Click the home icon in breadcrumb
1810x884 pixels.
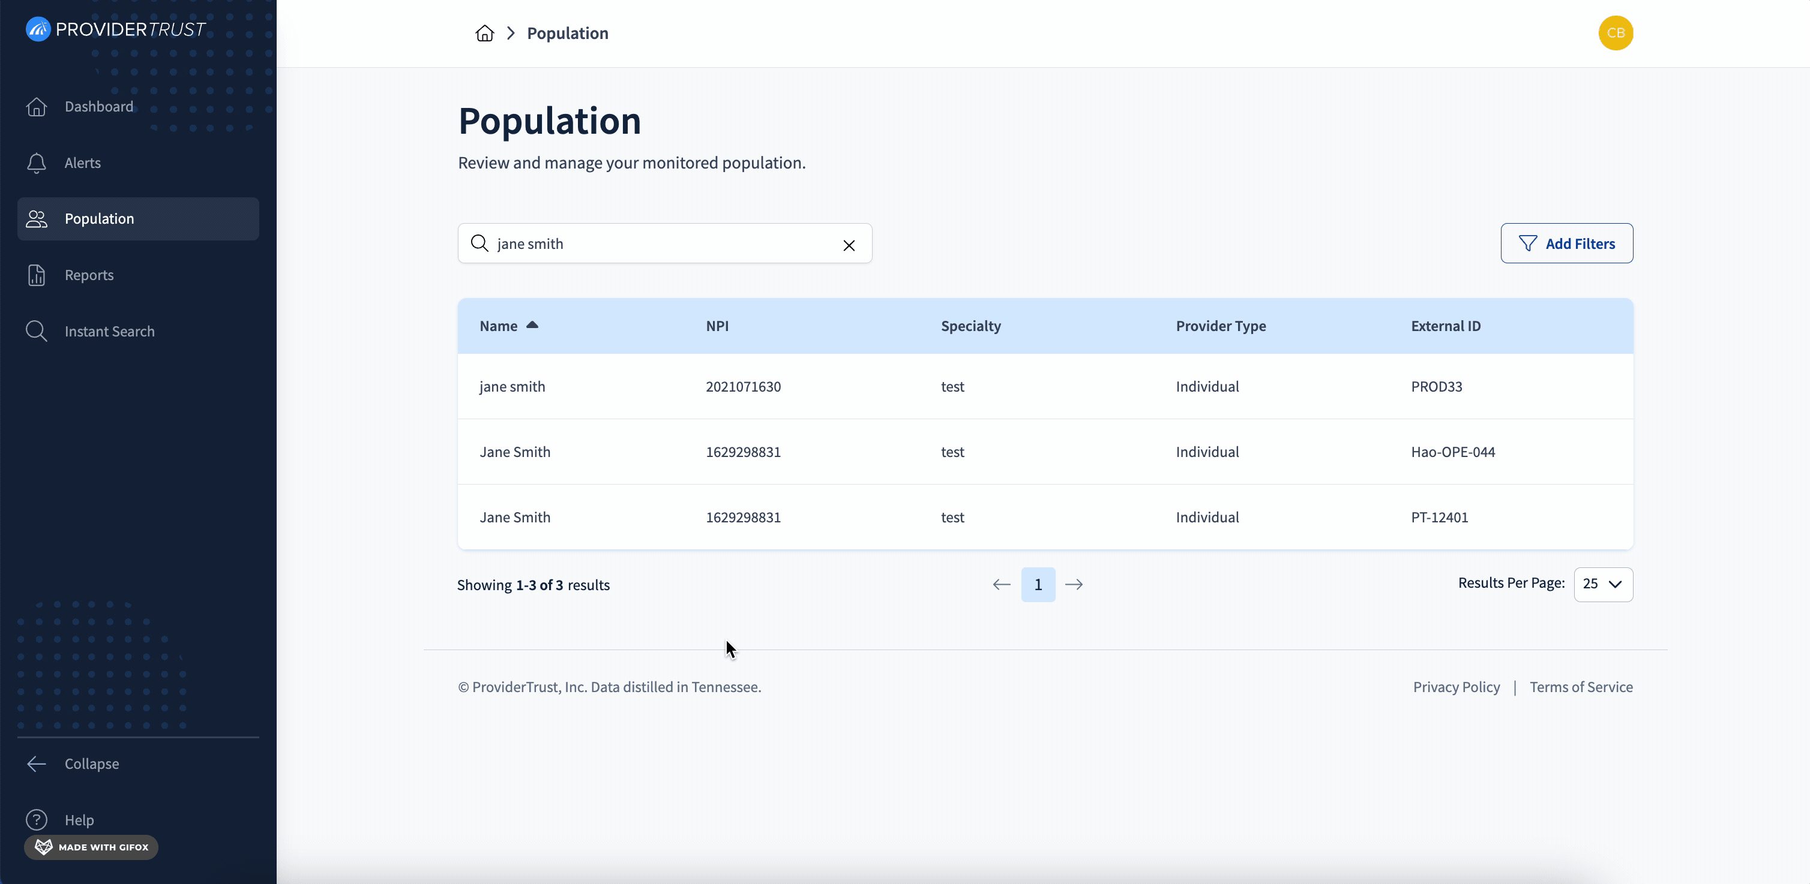tap(484, 33)
